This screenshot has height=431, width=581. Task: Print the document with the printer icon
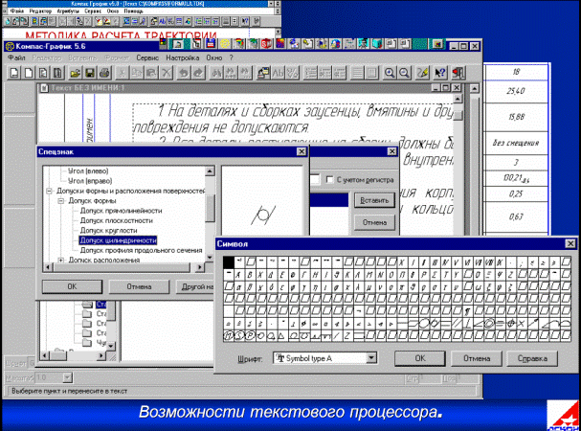(x=104, y=73)
